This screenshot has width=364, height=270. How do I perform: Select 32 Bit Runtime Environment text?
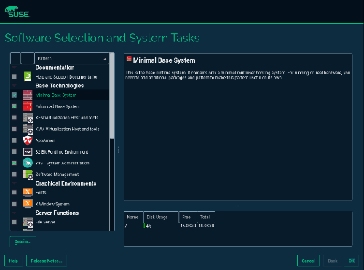tap(62, 152)
